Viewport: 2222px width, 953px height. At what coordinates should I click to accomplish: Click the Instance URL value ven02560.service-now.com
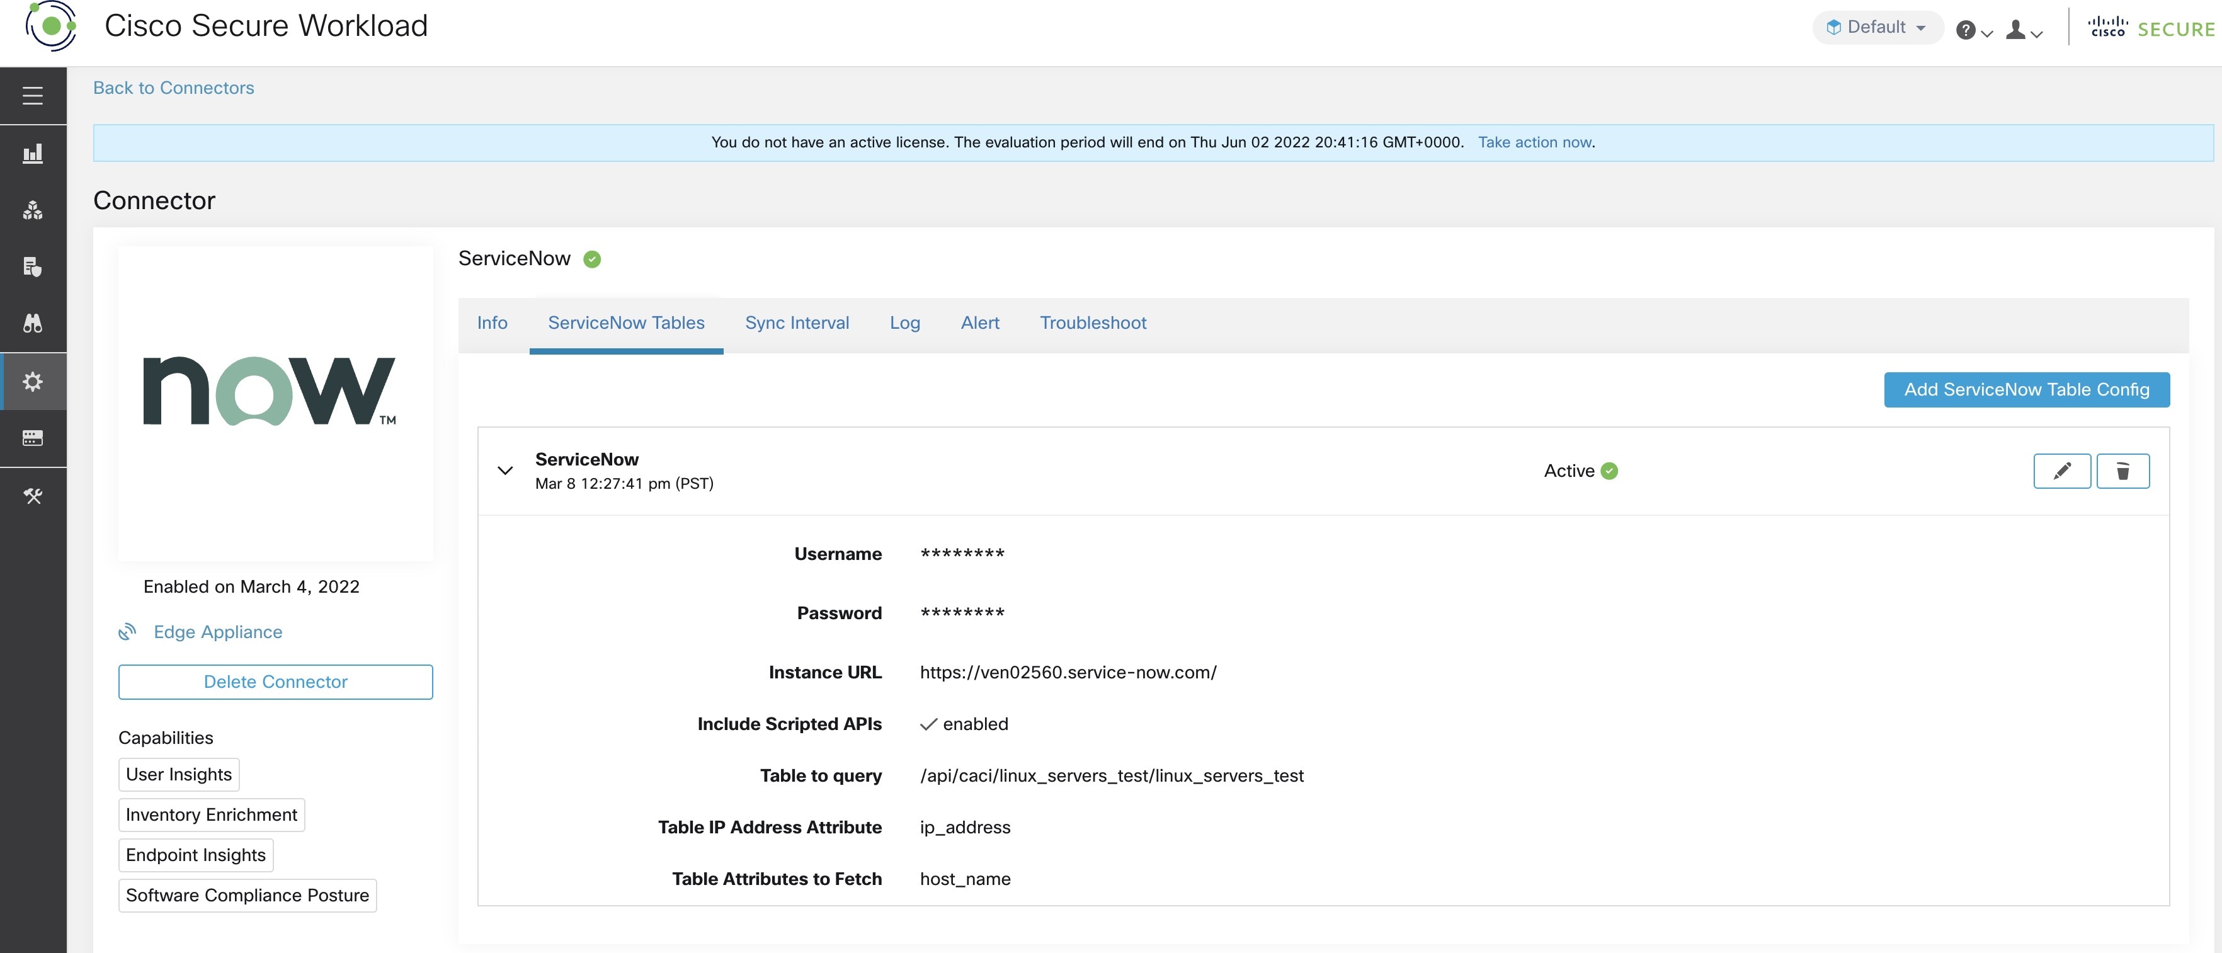tap(1068, 673)
